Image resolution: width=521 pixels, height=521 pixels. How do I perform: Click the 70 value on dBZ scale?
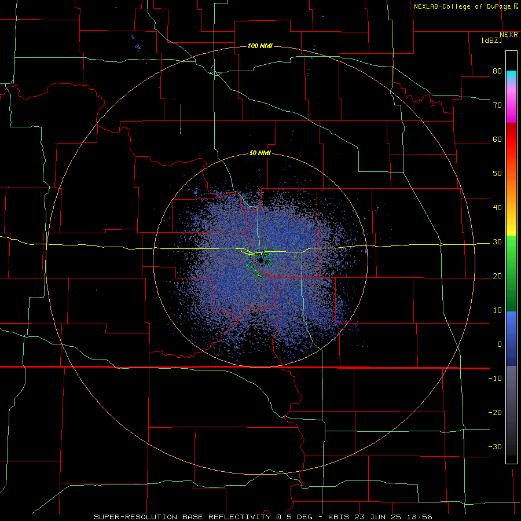tap(497, 105)
